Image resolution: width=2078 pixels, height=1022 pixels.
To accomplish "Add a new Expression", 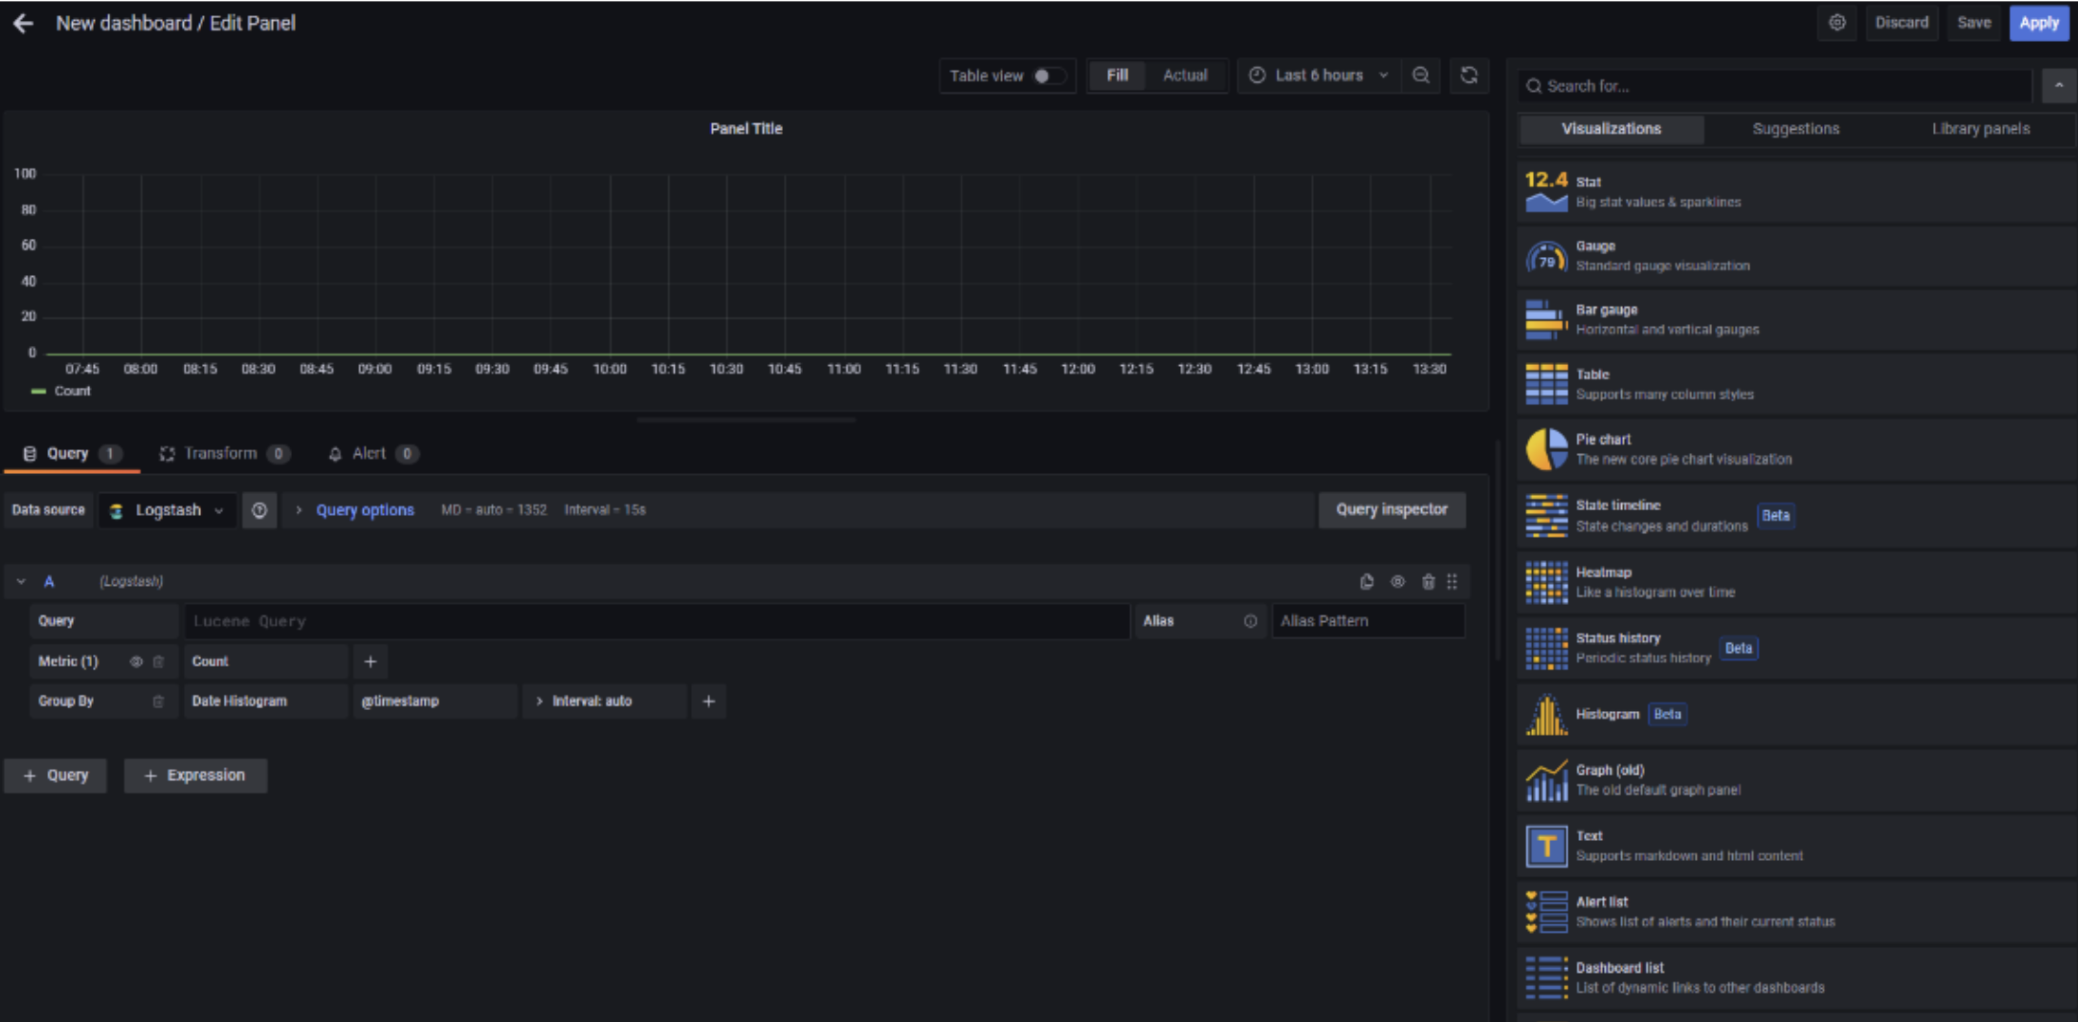I will point(195,776).
